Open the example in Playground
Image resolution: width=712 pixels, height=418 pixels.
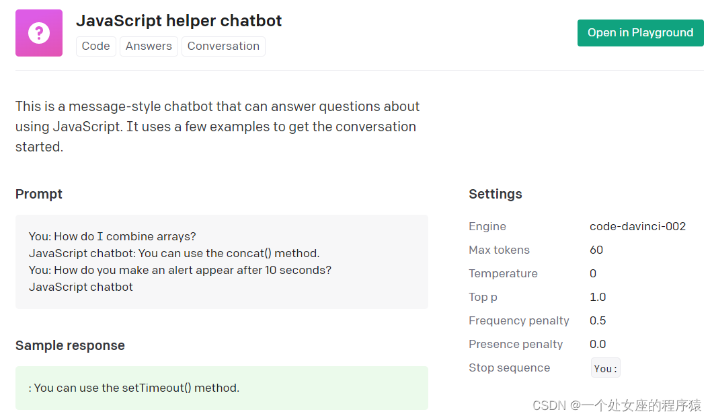[640, 33]
